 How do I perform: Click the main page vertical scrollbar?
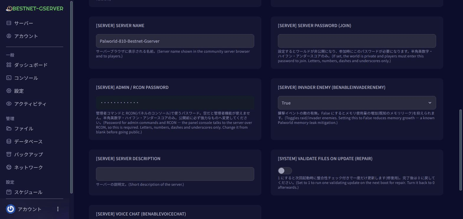click(x=461, y=150)
